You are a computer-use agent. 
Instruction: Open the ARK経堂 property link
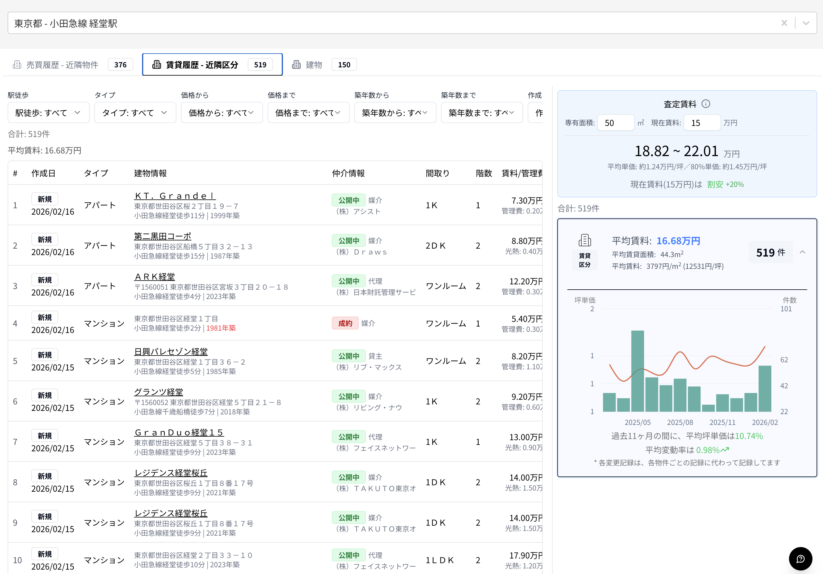pyautogui.click(x=154, y=276)
